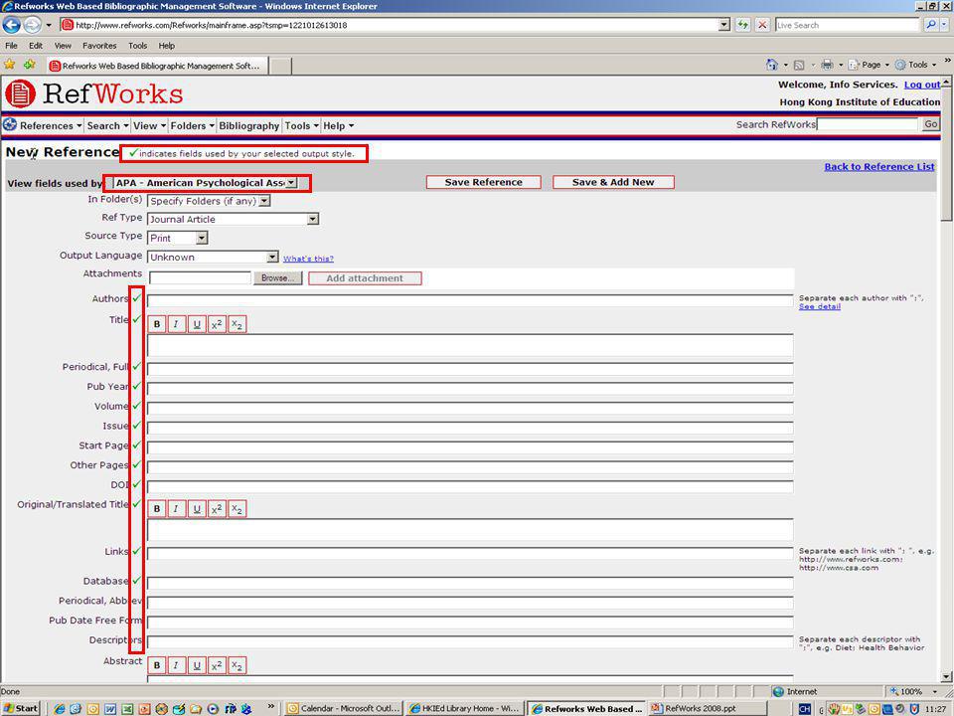This screenshot has height=716, width=954.
Task: Open the Source Type dropdown
Action: point(202,238)
